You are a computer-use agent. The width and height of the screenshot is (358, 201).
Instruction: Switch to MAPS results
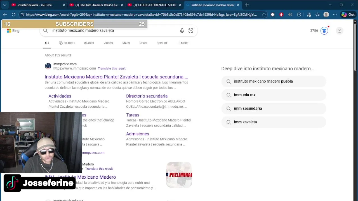point(126,43)
